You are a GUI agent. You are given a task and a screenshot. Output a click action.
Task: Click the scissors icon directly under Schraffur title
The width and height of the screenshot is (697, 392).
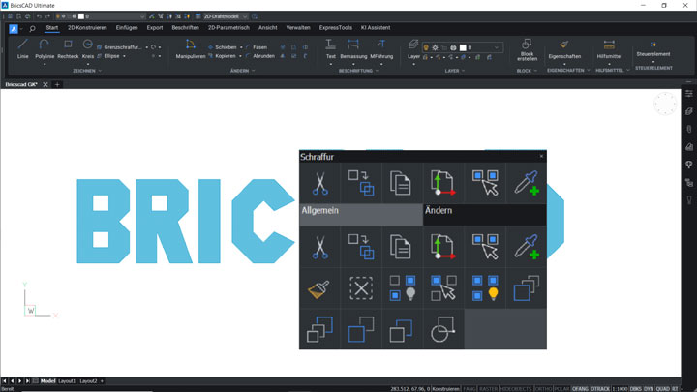point(319,183)
